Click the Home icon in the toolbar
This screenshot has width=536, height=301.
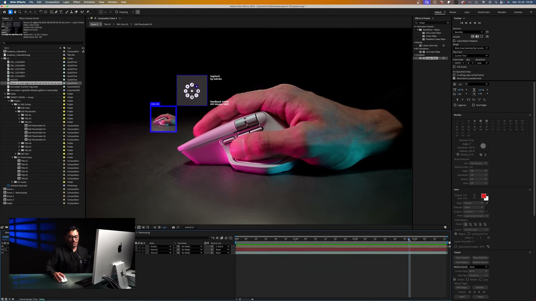coord(4,12)
